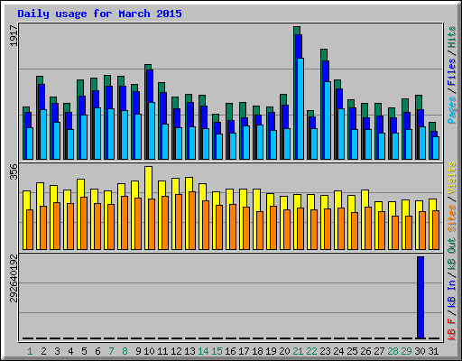
Task: Click day 28 on the x-axis
Action: click(x=393, y=351)
